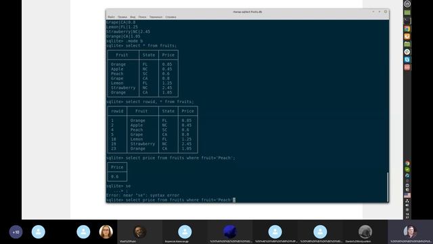The height and width of the screenshot is (244, 433).
Task: Click the 'syntax error' message line
Action: (143, 195)
